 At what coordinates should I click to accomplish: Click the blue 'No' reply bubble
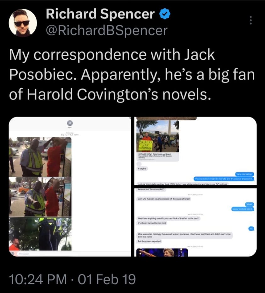(x=251, y=229)
